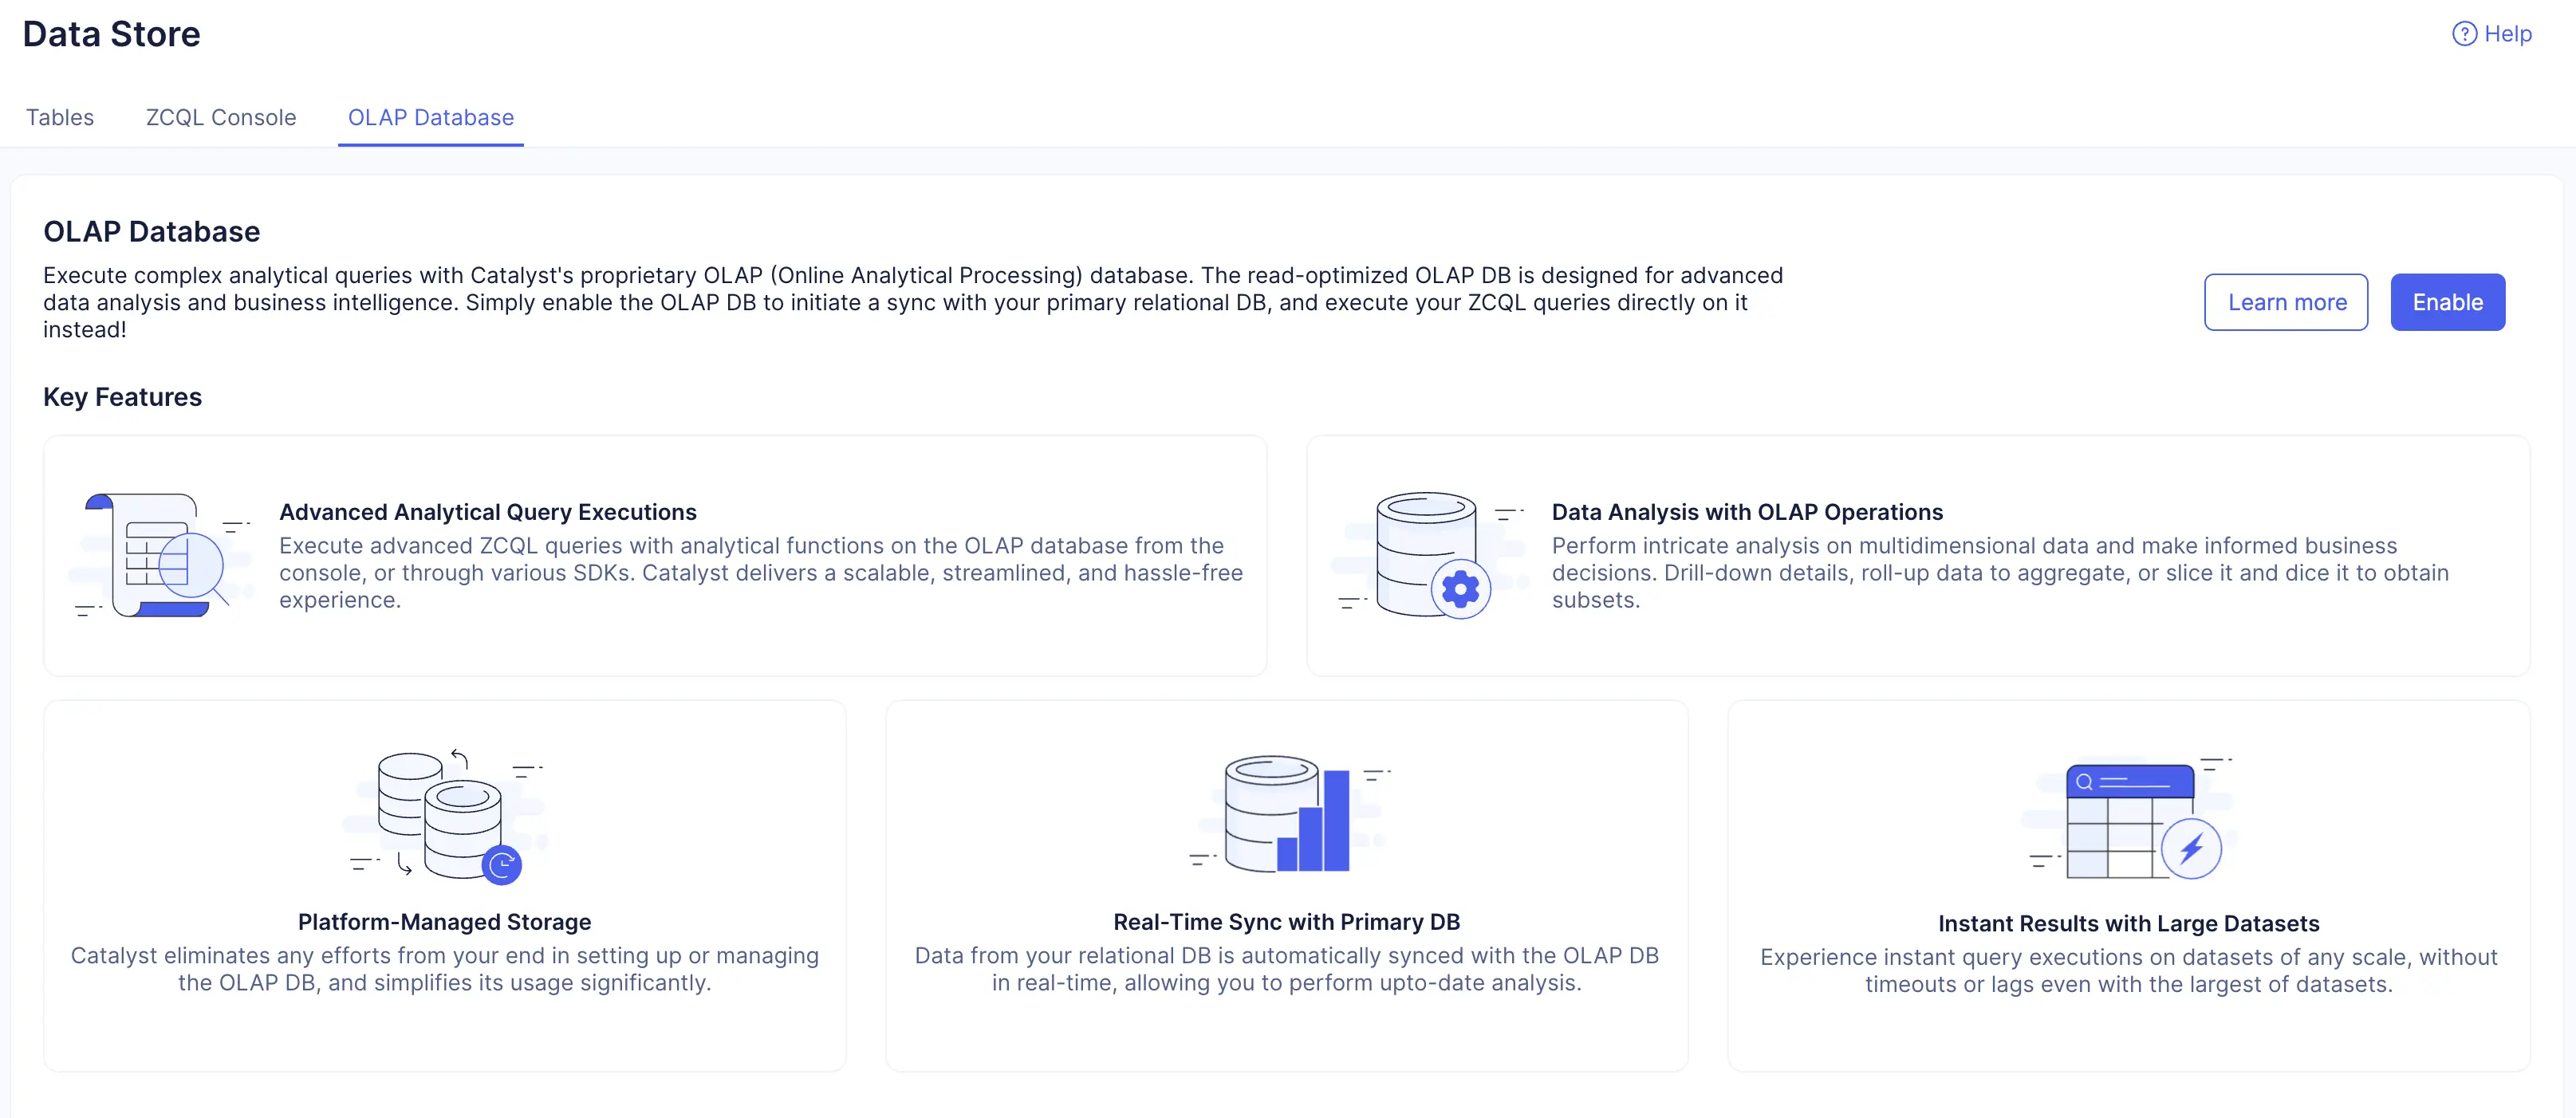This screenshot has height=1118, width=2576.
Task: Click the Data Analysis database gear icon
Action: (1431, 556)
